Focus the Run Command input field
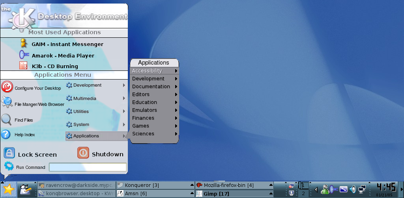The image size is (404, 198). [x=88, y=167]
